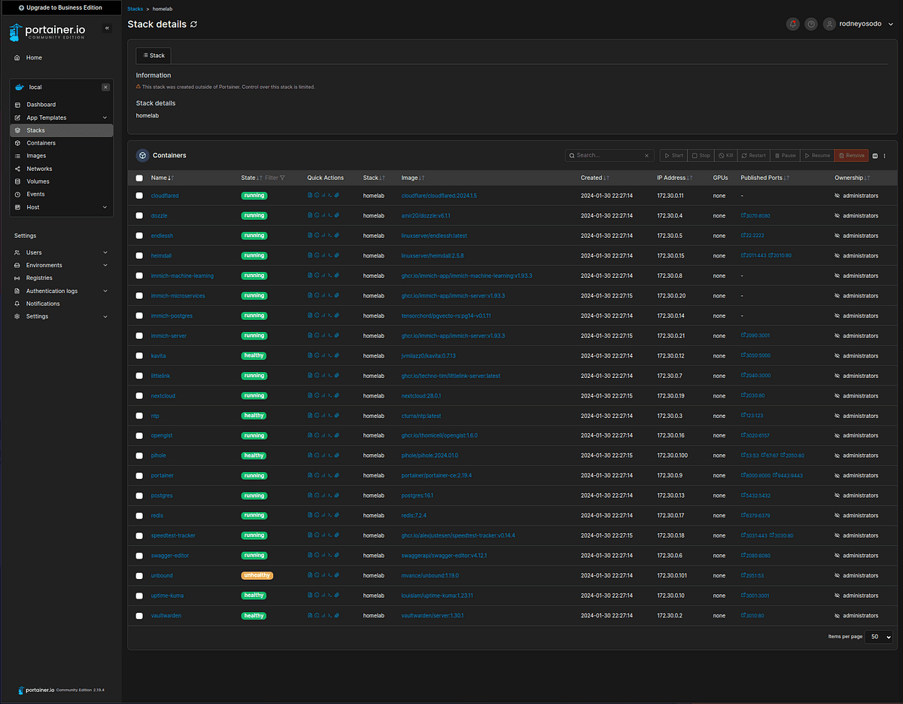Open the notifications bell icon

point(792,24)
